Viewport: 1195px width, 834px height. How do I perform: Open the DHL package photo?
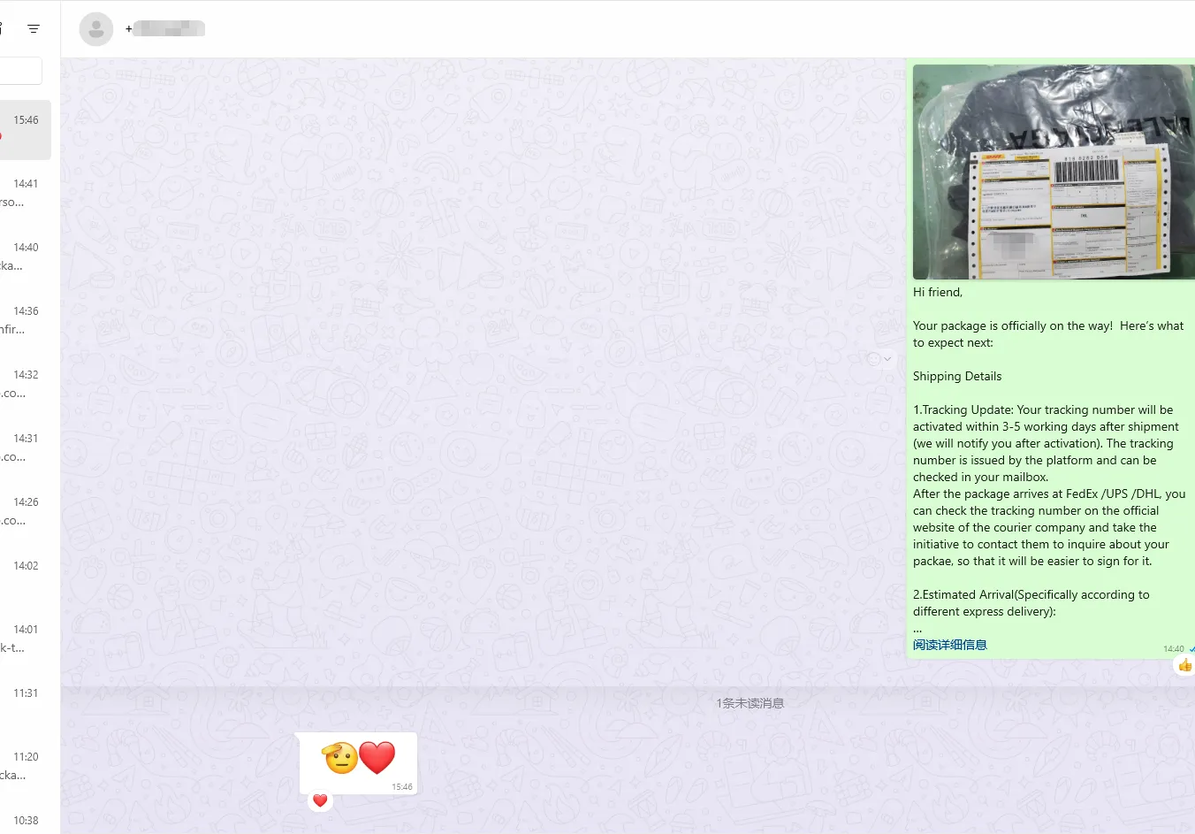tap(1053, 172)
